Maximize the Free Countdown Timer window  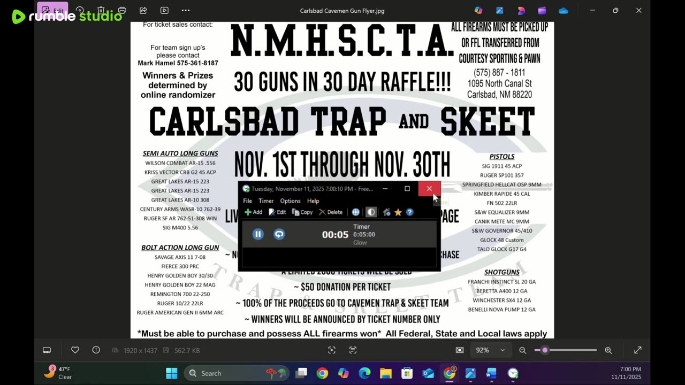tap(407, 189)
